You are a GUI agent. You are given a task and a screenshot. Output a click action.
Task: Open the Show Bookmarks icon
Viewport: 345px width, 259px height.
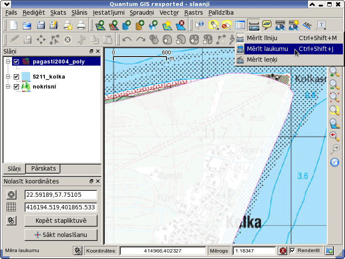280,25
